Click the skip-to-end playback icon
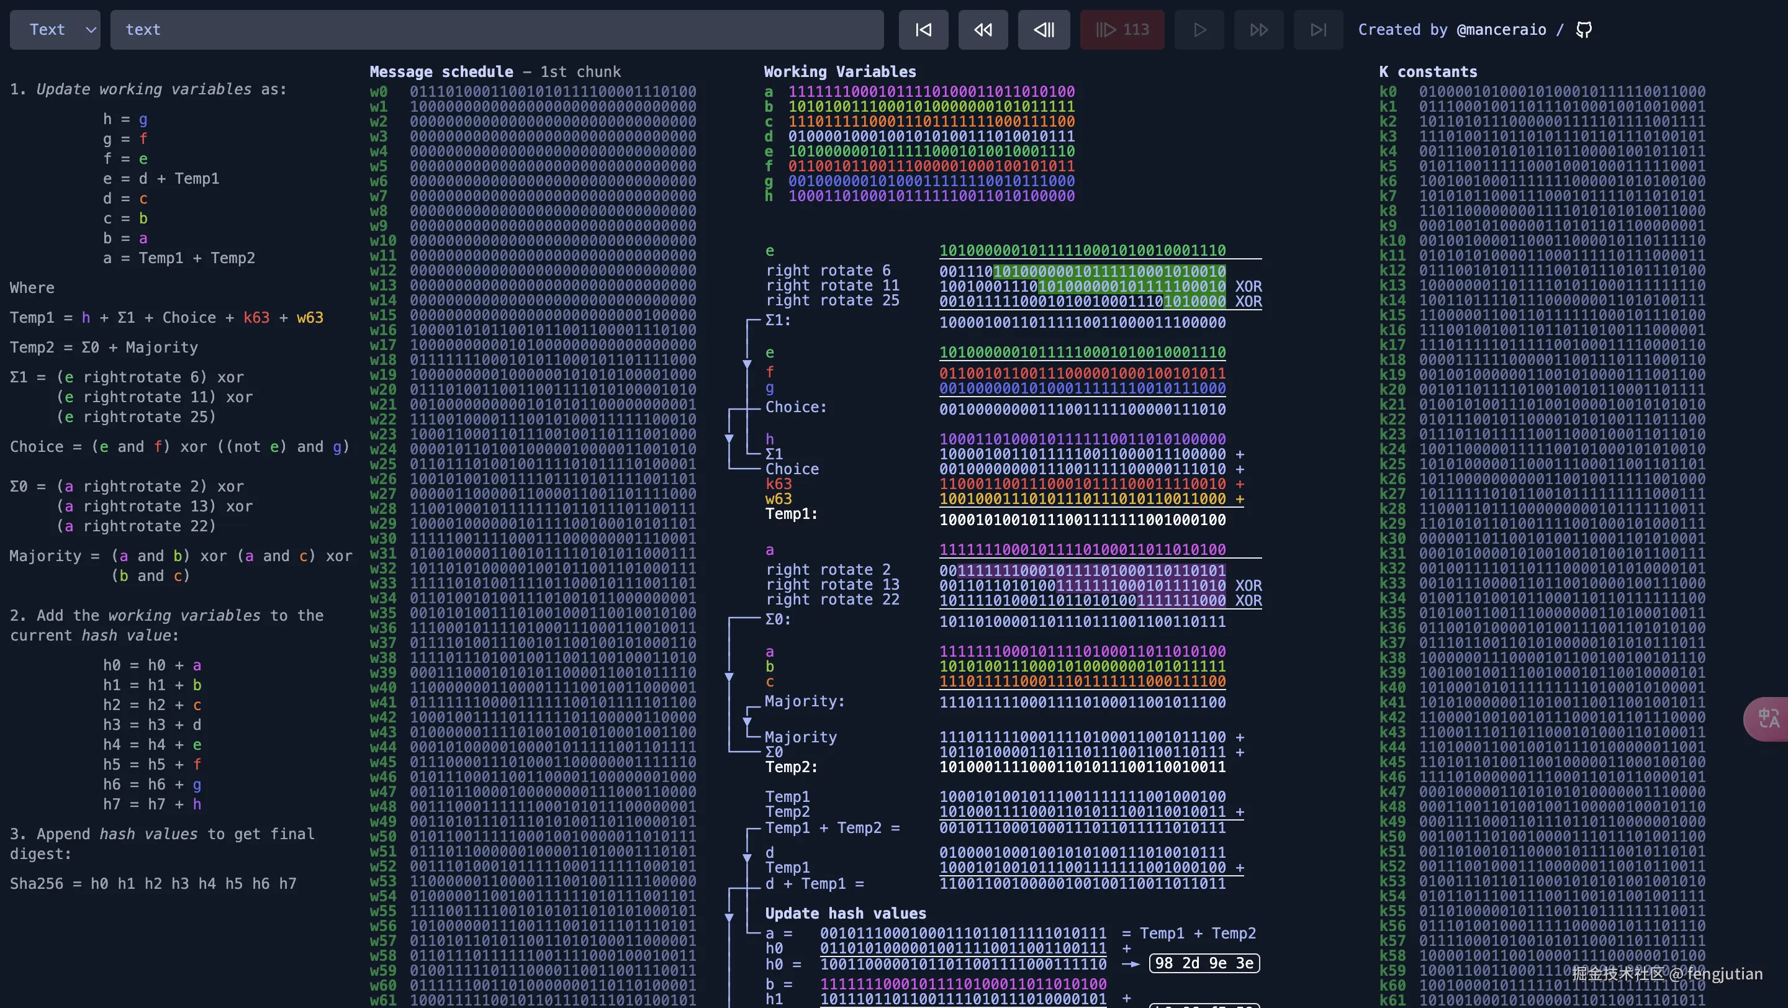1788x1008 pixels. 1318,30
